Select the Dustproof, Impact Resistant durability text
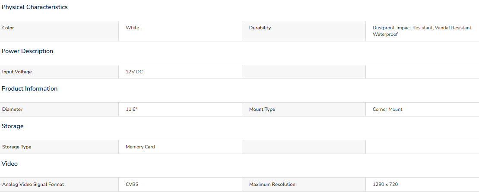 click(402, 28)
